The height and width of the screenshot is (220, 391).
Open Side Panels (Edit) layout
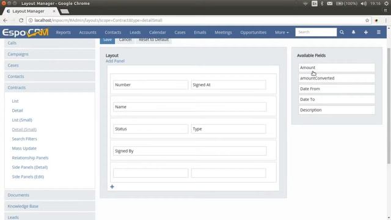point(28,177)
